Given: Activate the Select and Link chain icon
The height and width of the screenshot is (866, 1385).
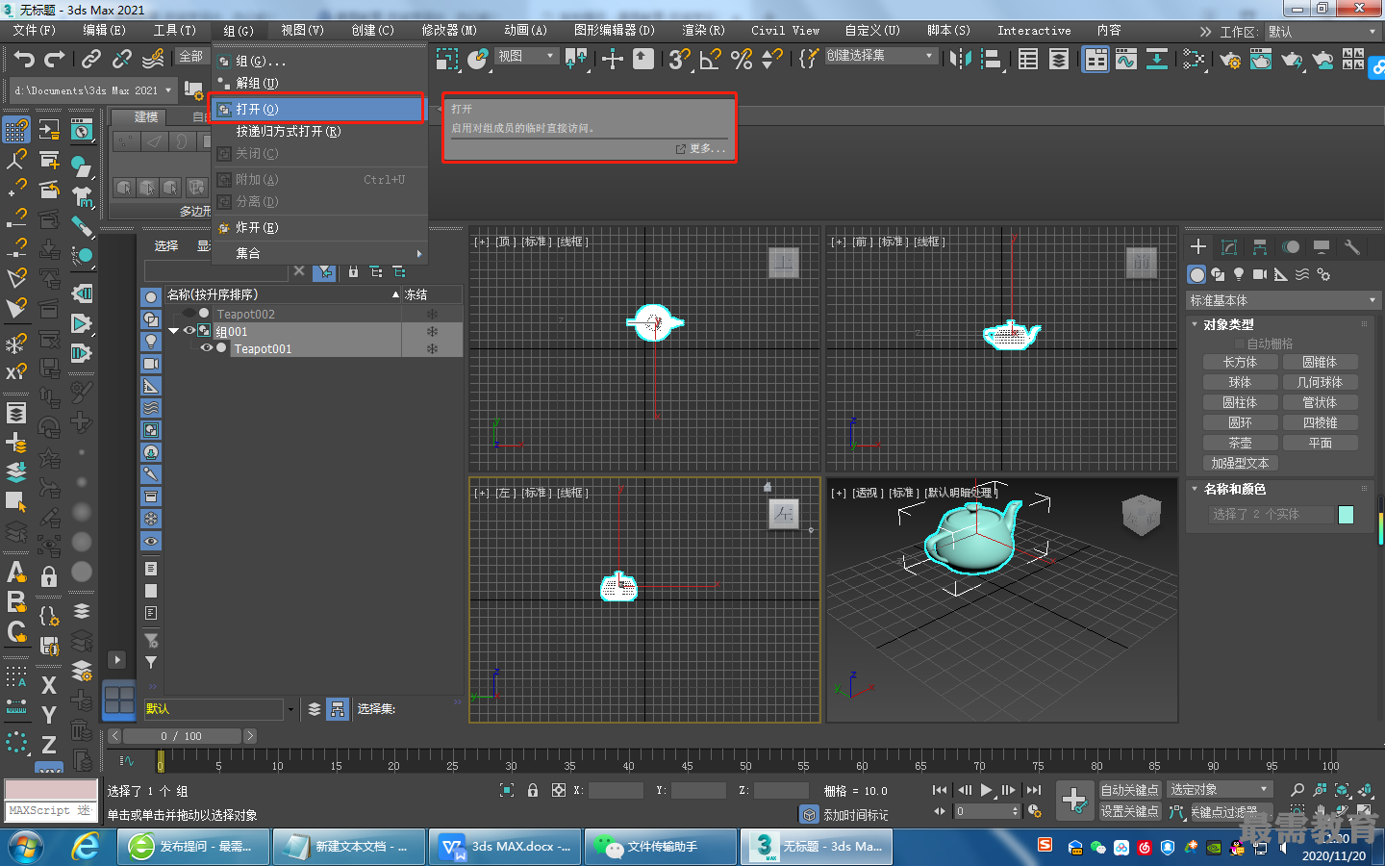Looking at the screenshot, I should 90,59.
